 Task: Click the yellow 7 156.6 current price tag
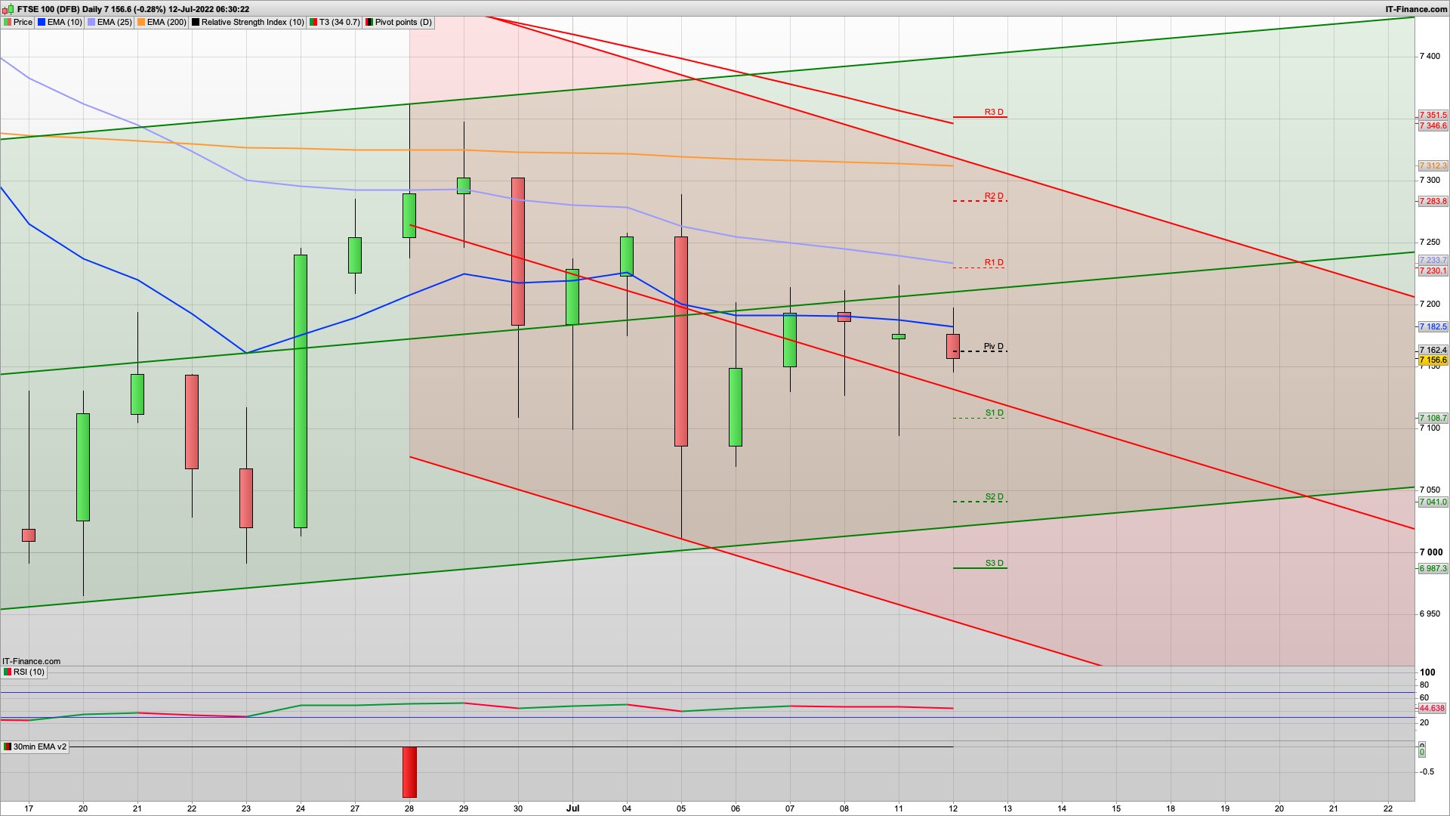click(x=1433, y=360)
